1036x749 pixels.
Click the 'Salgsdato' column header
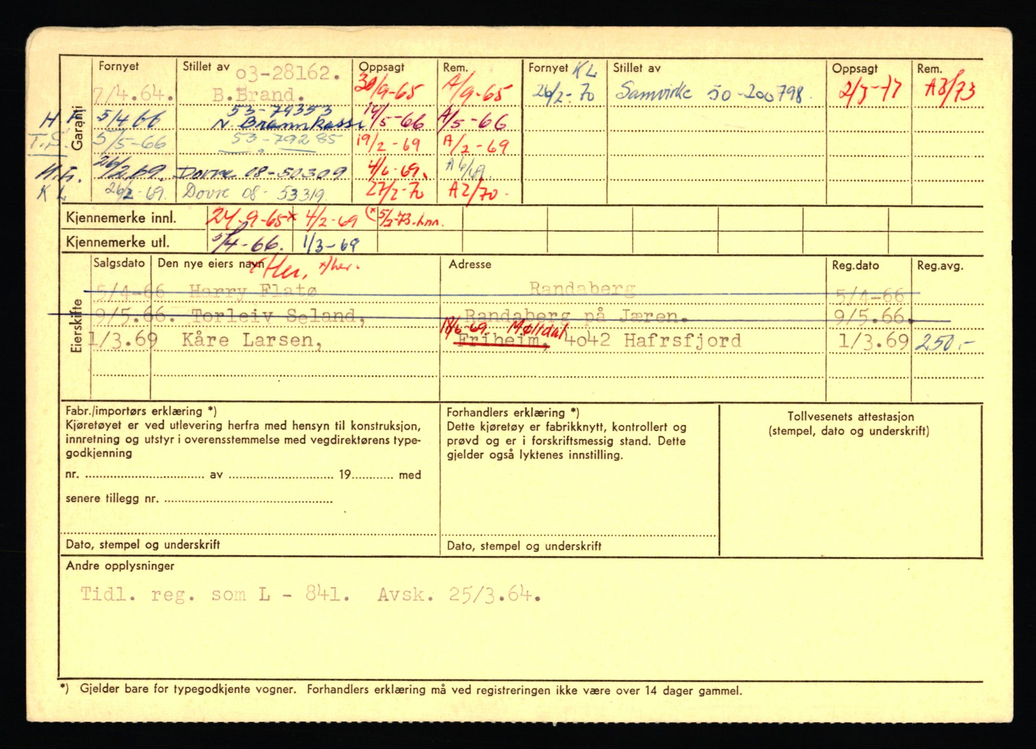coord(119,263)
